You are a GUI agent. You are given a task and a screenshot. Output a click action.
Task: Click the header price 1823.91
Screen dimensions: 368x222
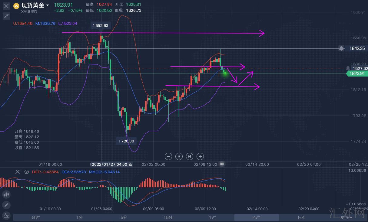click(x=63, y=5)
